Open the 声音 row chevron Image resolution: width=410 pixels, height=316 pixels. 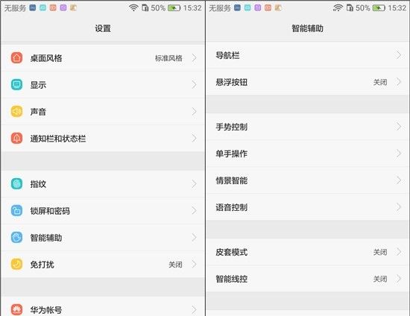(195, 112)
